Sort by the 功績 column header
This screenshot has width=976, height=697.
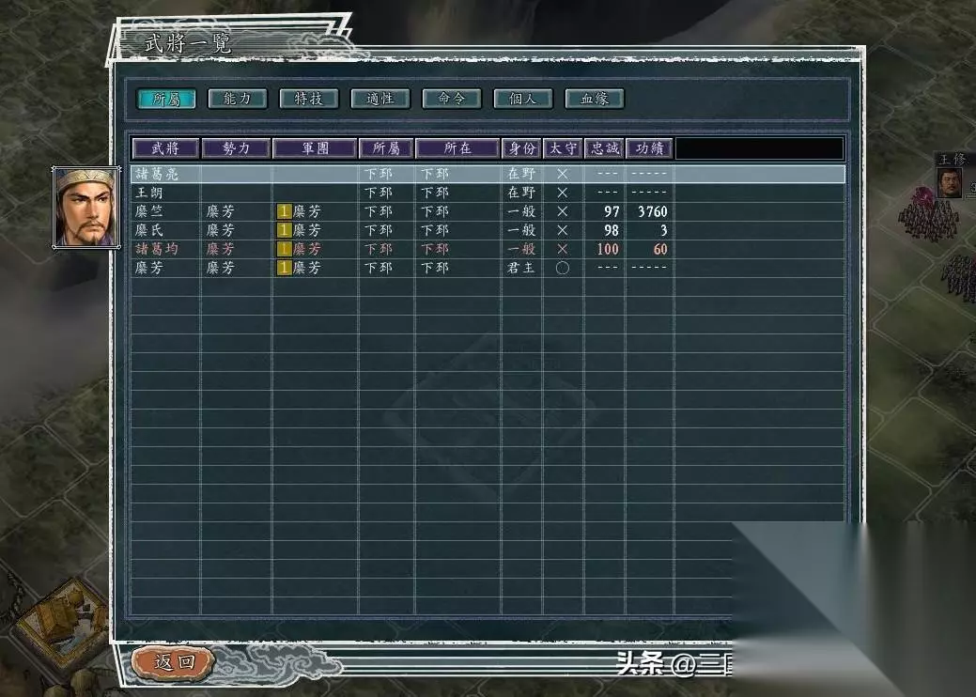[x=649, y=148]
